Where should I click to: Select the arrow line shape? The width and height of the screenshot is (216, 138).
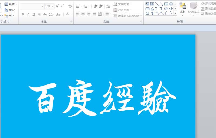(161, 4)
